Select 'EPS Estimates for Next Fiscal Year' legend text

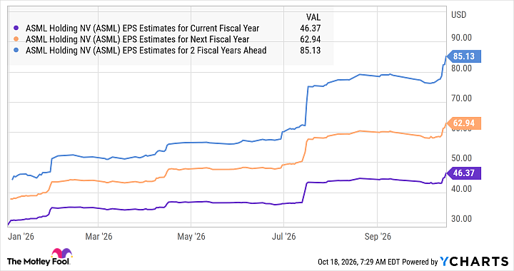click(x=186, y=39)
